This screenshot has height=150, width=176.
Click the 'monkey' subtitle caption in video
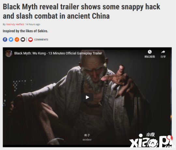tap(87, 140)
